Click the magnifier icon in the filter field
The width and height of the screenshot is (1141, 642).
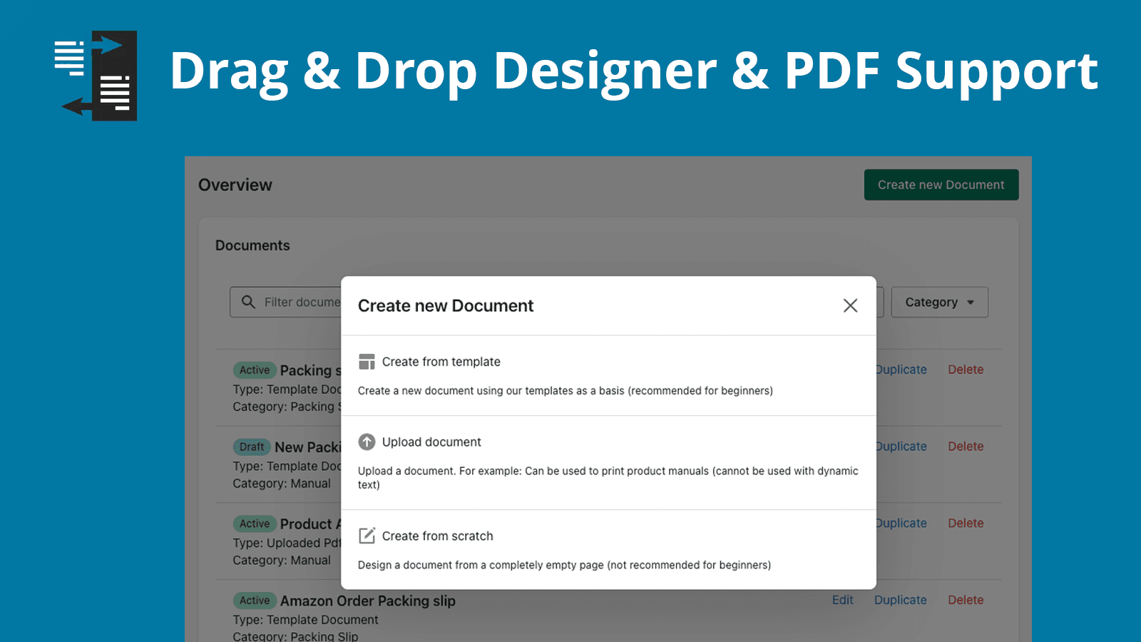(x=247, y=302)
